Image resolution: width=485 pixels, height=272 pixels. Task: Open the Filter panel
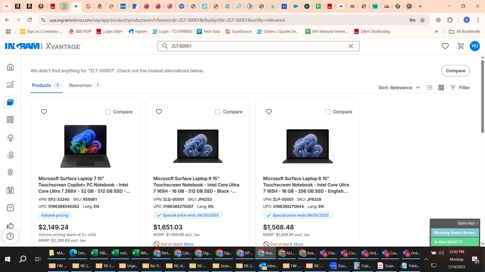coord(460,88)
